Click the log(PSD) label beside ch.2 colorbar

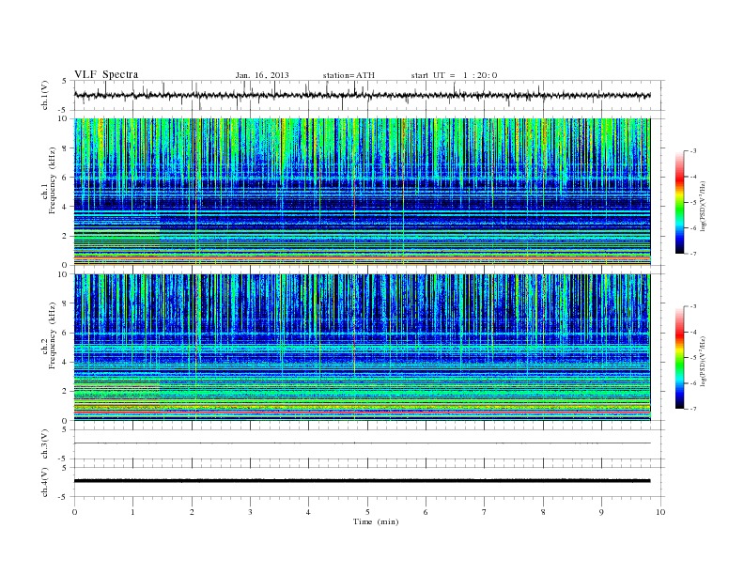pos(703,361)
